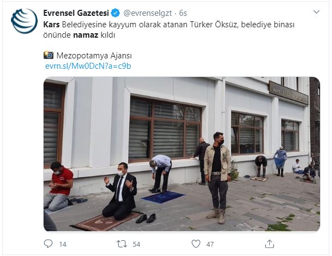Click the reply speech bubble icon
The width and height of the screenshot is (332, 256).
click(48, 243)
